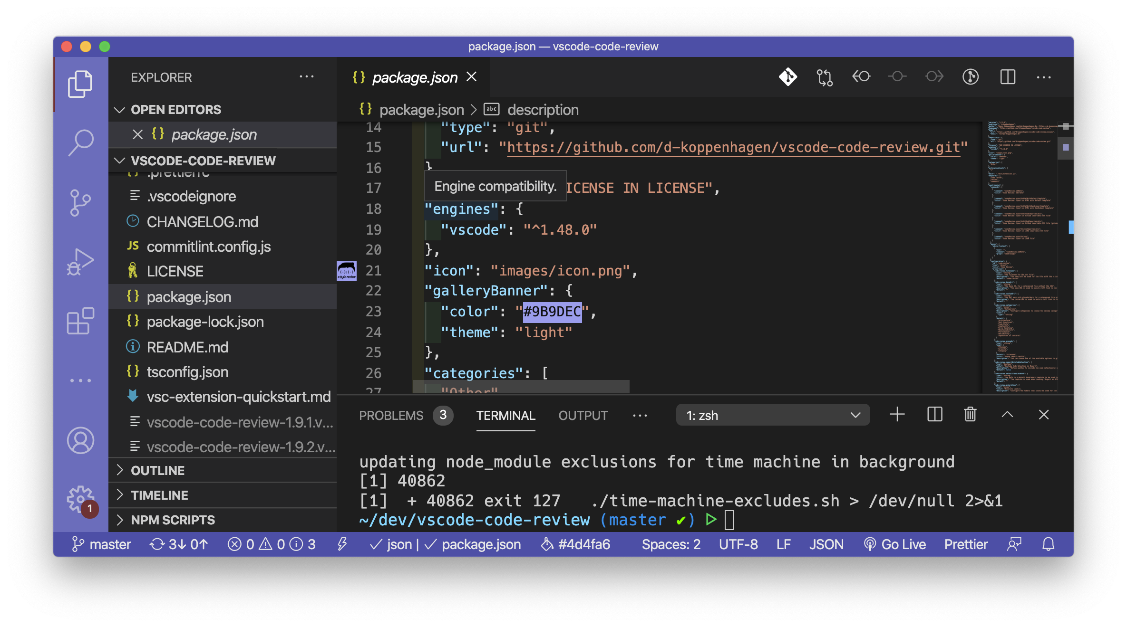Open the Source Control view

(80, 203)
